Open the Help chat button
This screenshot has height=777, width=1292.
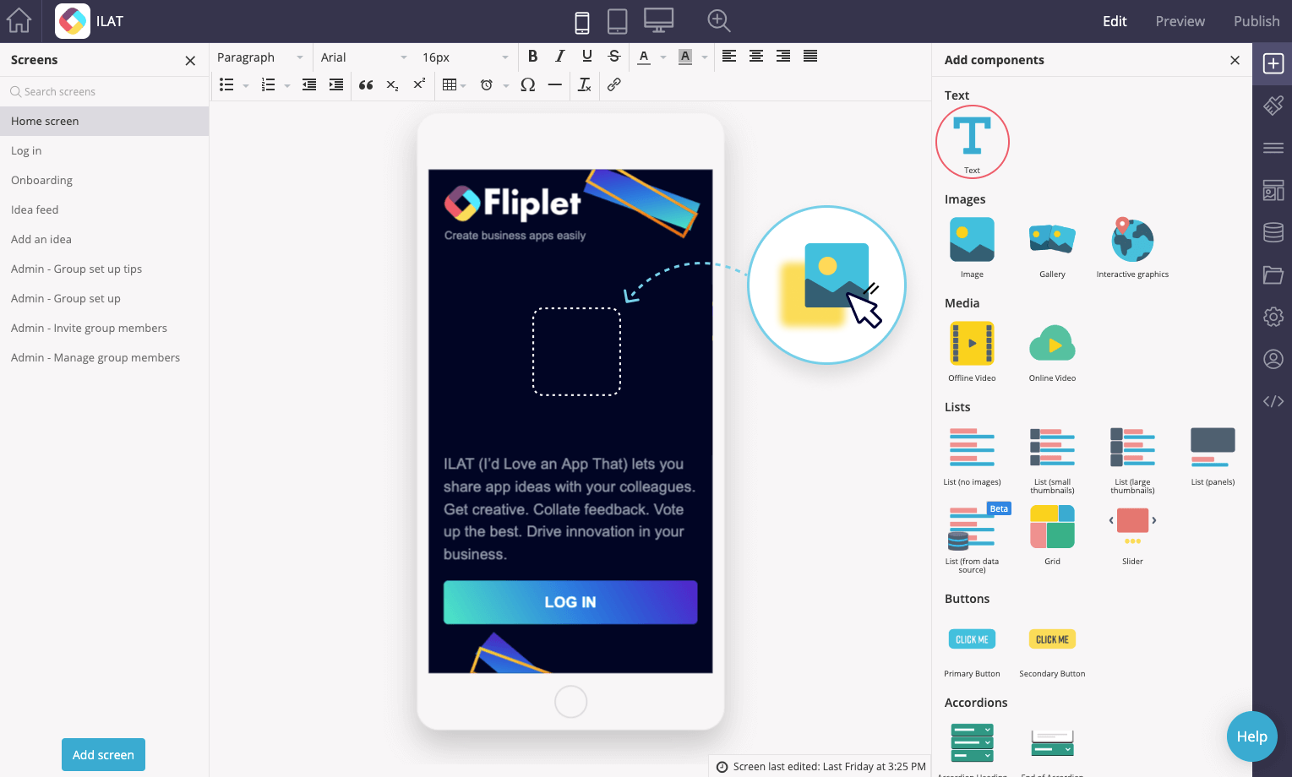coord(1251,736)
